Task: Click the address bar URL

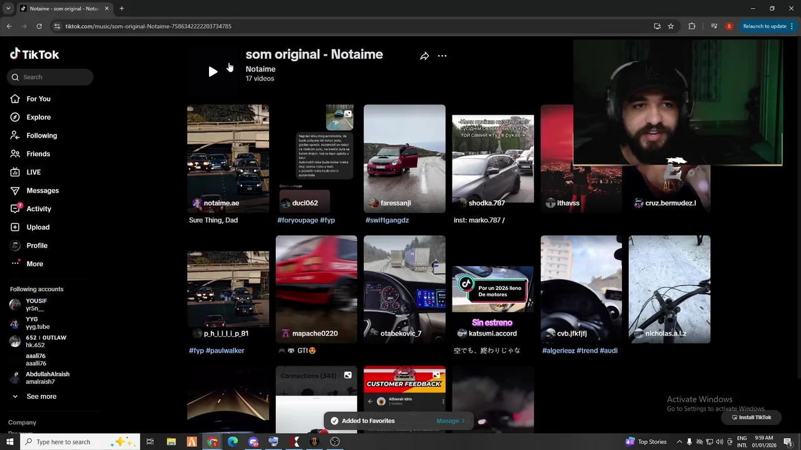Action: click(148, 26)
